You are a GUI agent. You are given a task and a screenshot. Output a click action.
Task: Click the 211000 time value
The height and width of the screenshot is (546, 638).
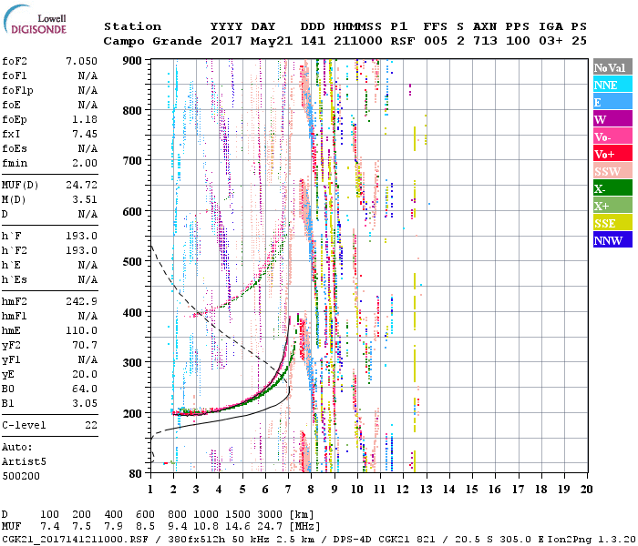click(x=358, y=41)
